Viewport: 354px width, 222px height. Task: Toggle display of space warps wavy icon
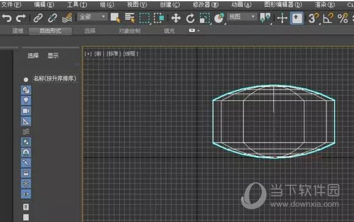pos(26,131)
